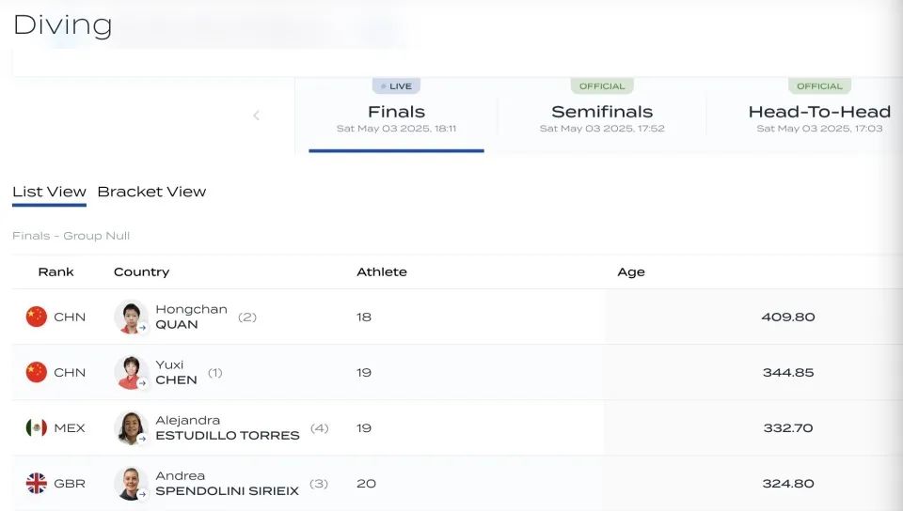Open Andrea Spendolini Sirieix's profile photo
The width and height of the screenshot is (903, 511).
(131, 483)
